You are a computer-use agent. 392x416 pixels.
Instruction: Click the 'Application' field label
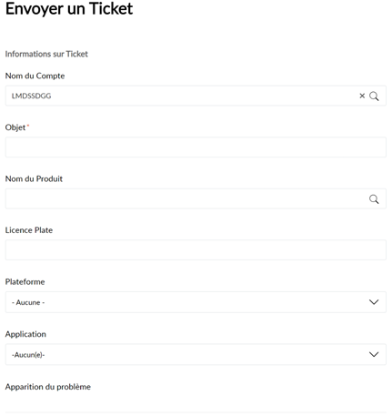[25, 334]
